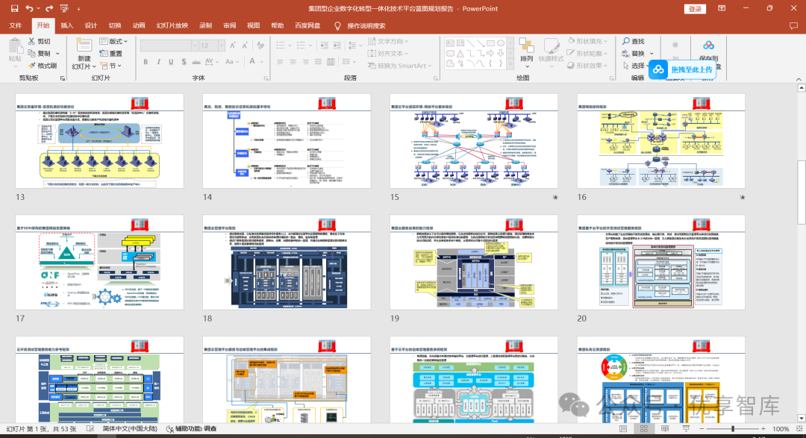Open the Section dropdown menu
Screen dimensions: 806x438
click(x=111, y=65)
